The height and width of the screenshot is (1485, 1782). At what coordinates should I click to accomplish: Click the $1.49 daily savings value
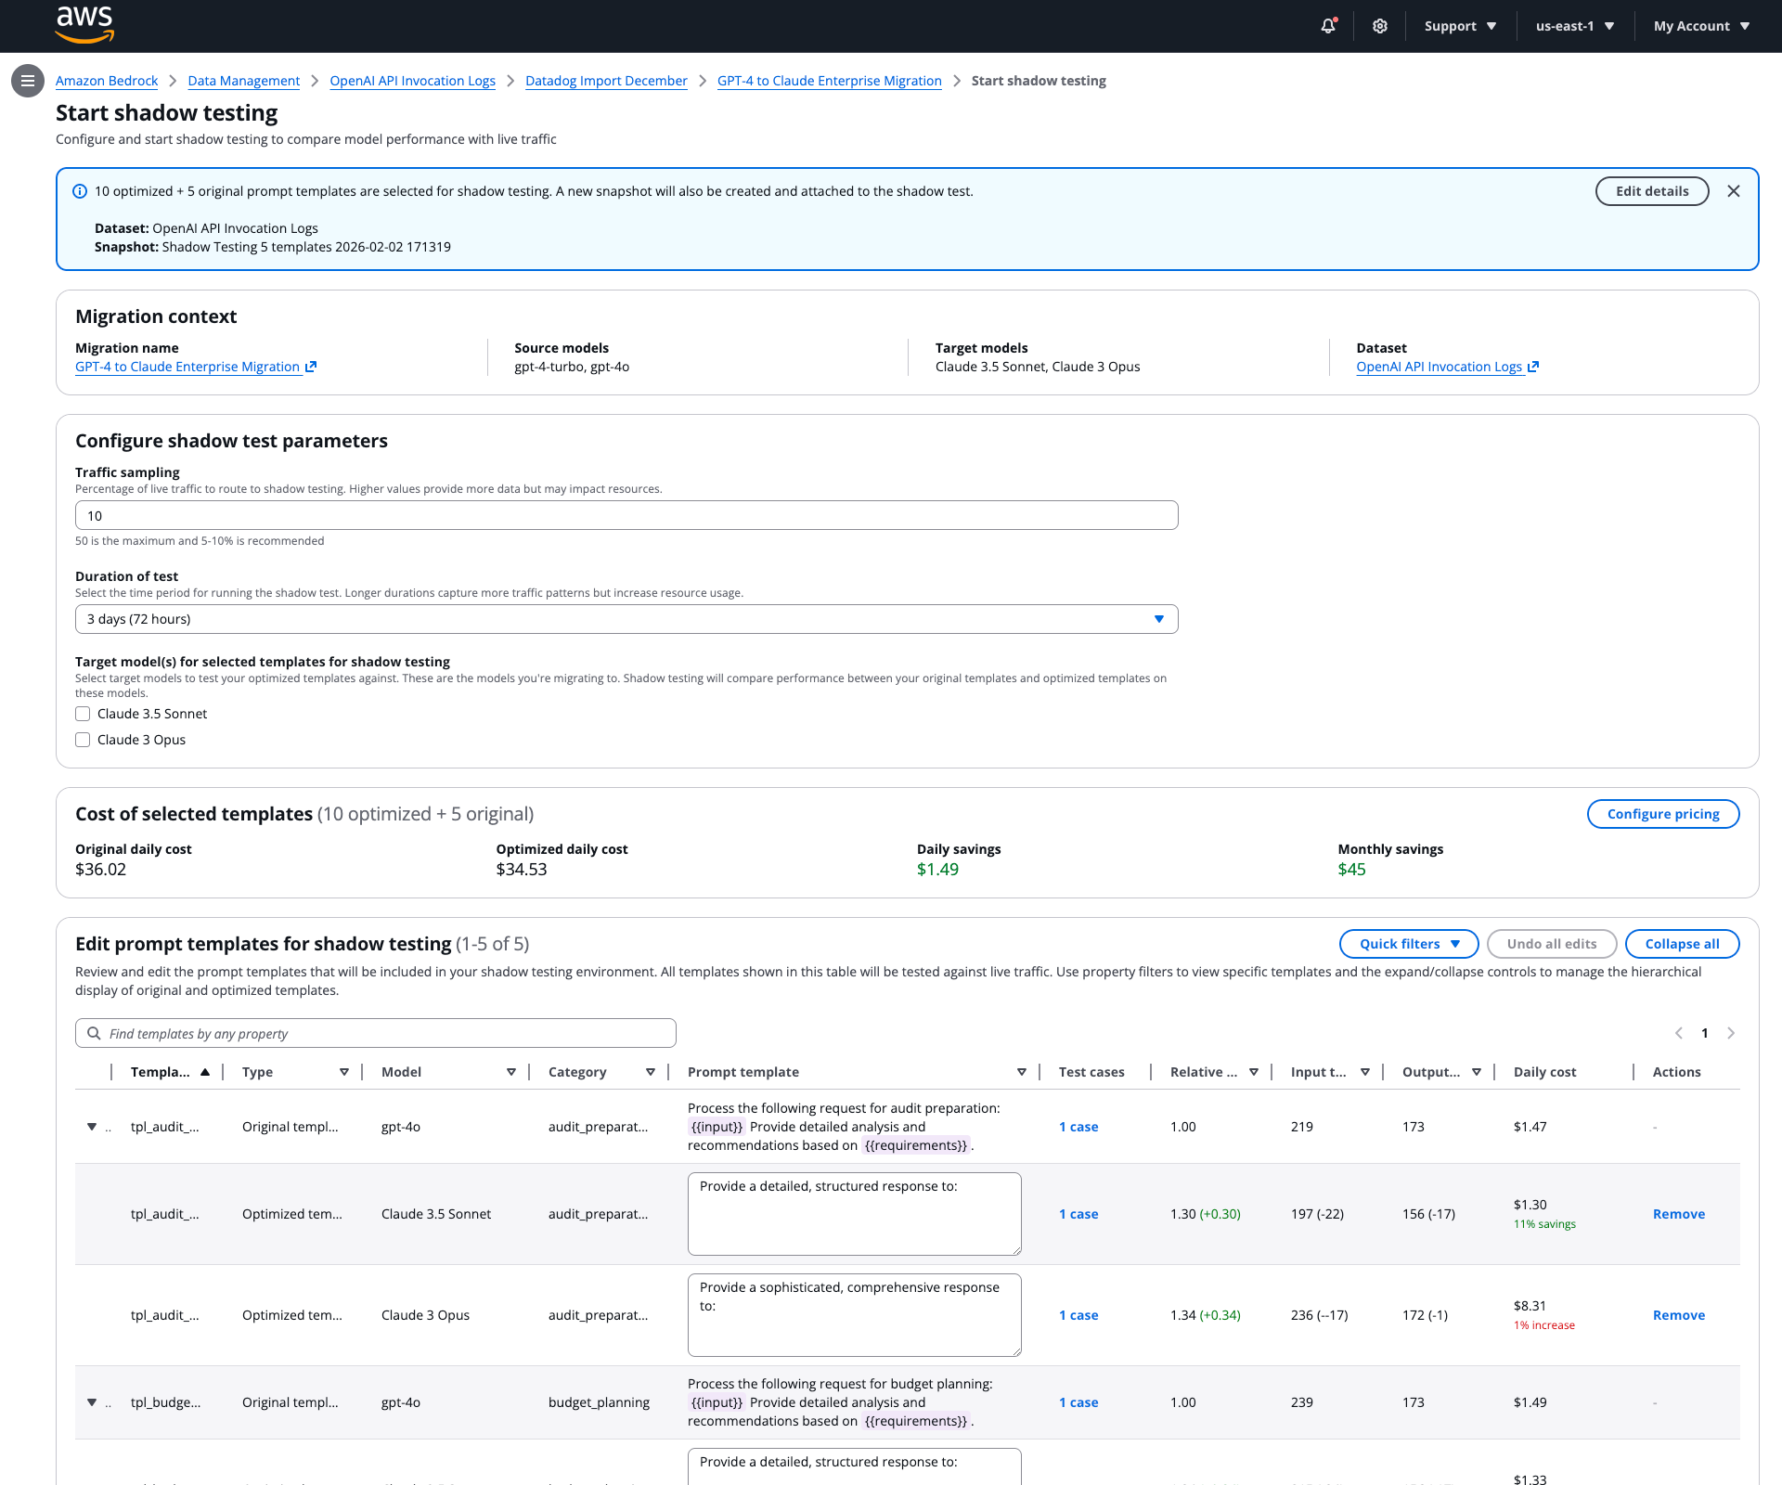click(x=937, y=870)
